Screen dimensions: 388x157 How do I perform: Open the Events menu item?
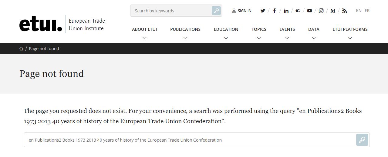click(287, 29)
